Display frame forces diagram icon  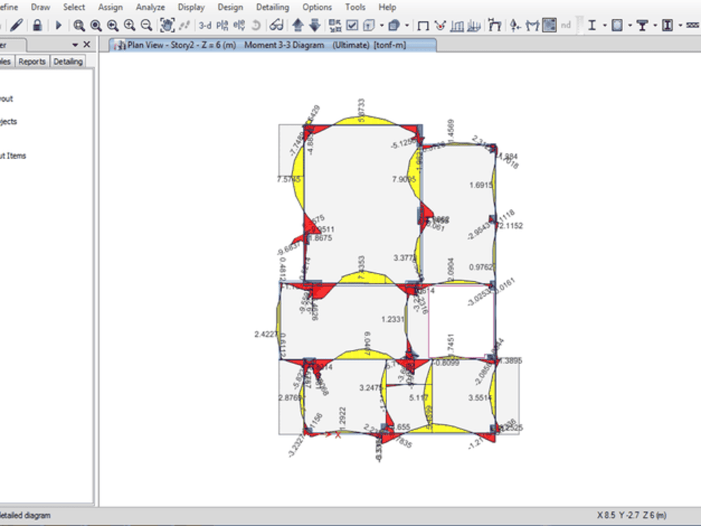point(494,25)
